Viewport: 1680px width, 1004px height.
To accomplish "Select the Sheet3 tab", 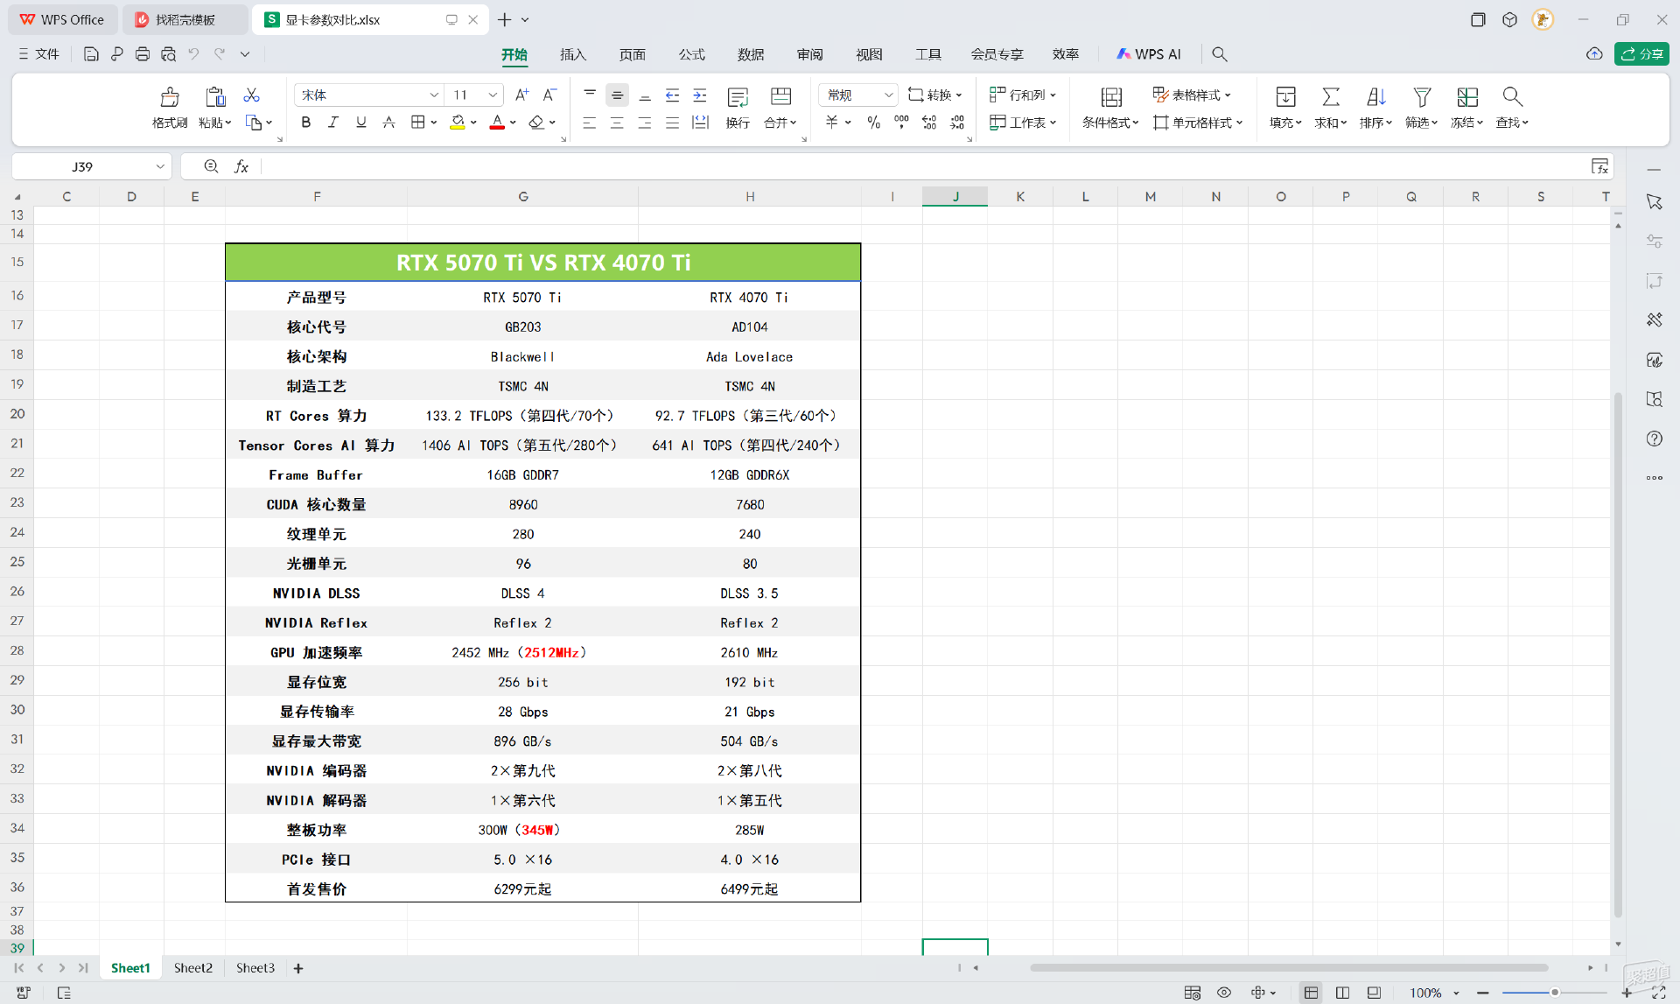I will pyautogui.click(x=255, y=967).
